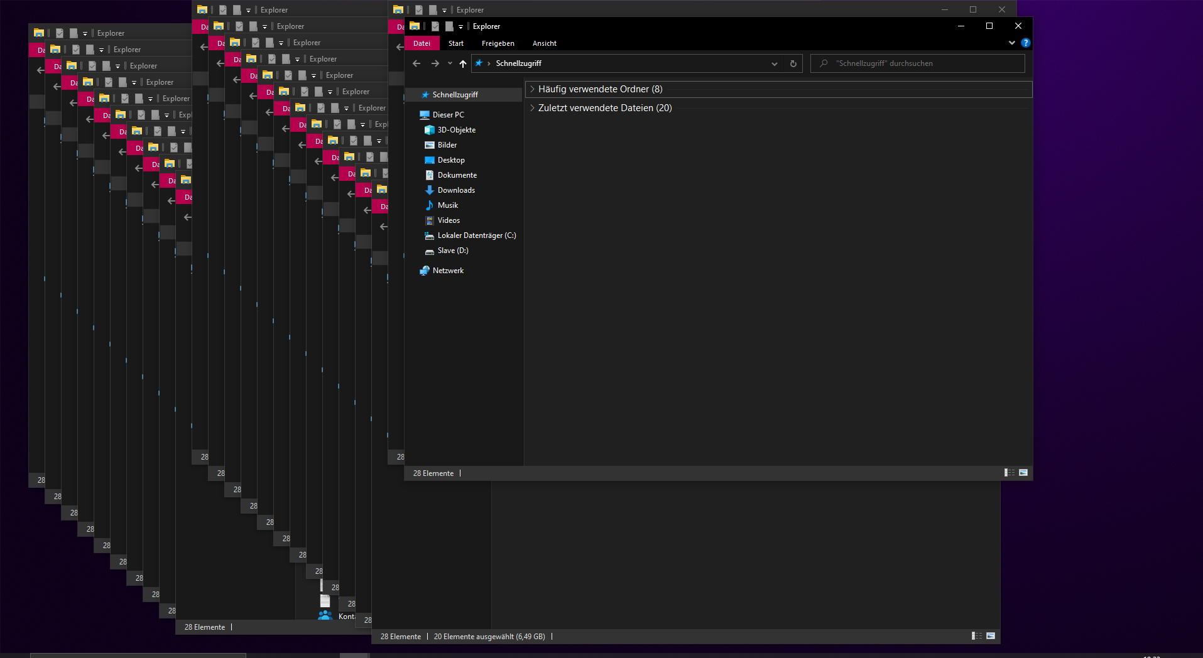Click the star icon in address bar

click(x=479, y=63)
